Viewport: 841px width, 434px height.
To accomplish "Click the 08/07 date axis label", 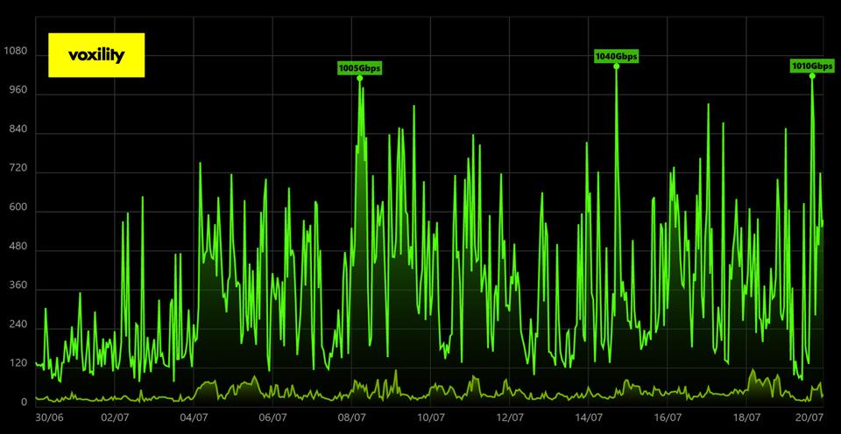I will 352,416.
